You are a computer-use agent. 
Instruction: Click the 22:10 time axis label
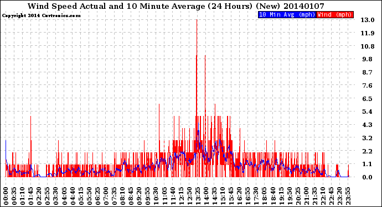pos(323,196)
